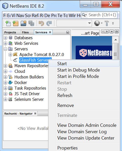Screen dimensions: 122x151
Task: Expand the Hudson Builders node
Action: (x=6, y=77)
